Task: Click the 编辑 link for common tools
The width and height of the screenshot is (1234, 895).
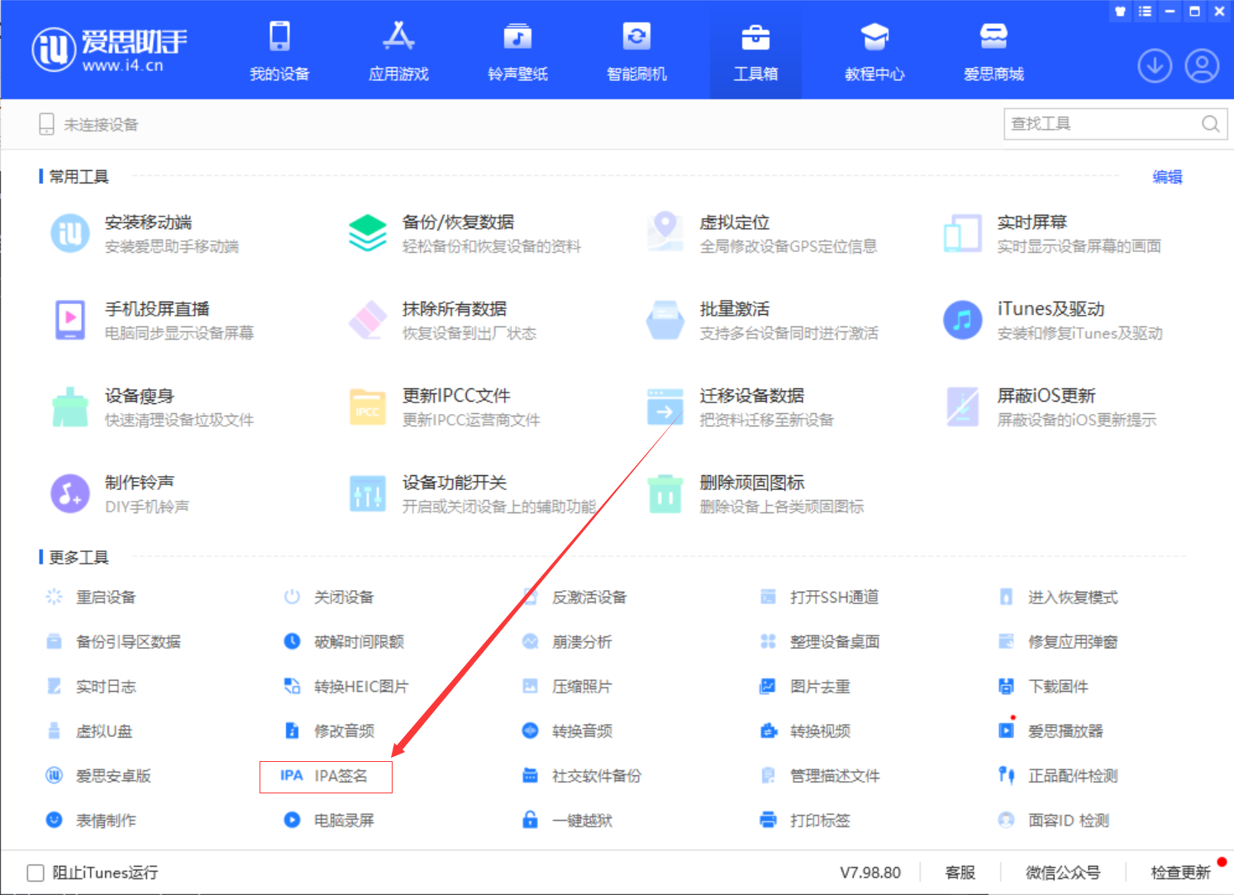Action: 1167,177
